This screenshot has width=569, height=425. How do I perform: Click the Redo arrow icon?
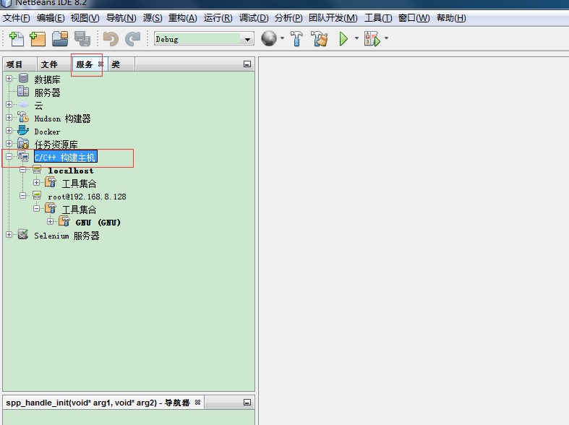pyautogui.click(x=132, y=39)
